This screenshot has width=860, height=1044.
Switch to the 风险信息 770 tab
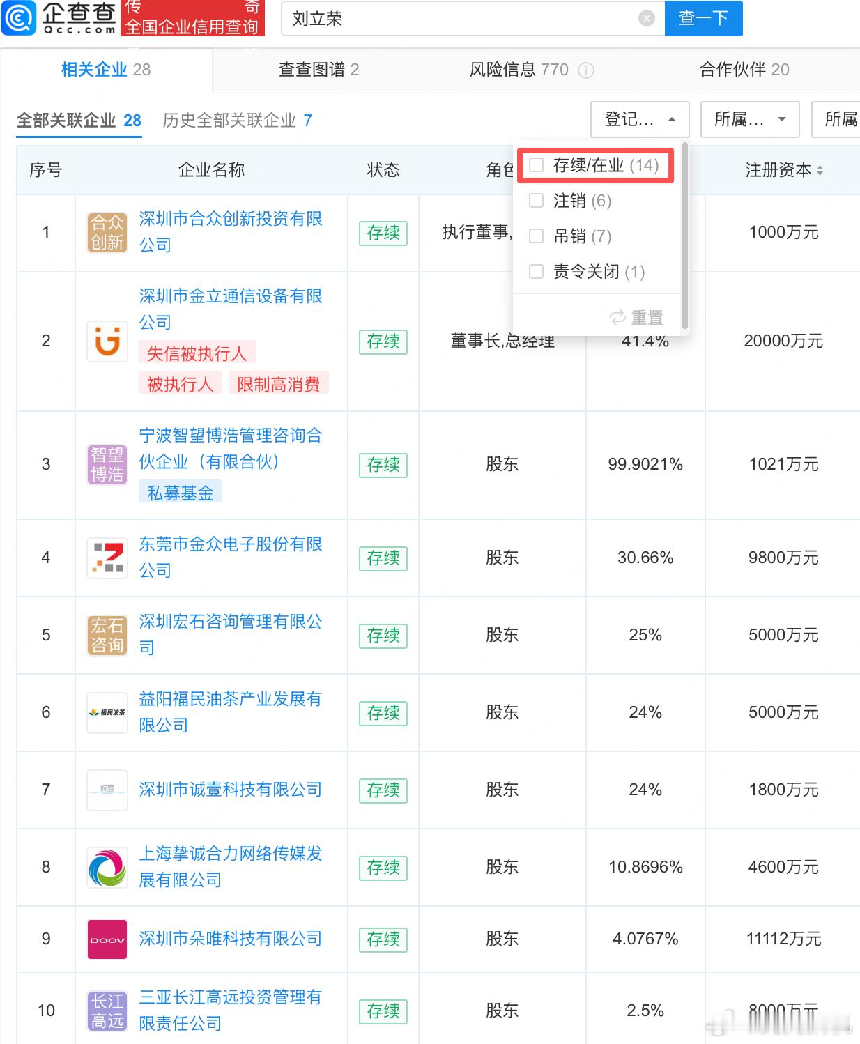pos(519,70)
